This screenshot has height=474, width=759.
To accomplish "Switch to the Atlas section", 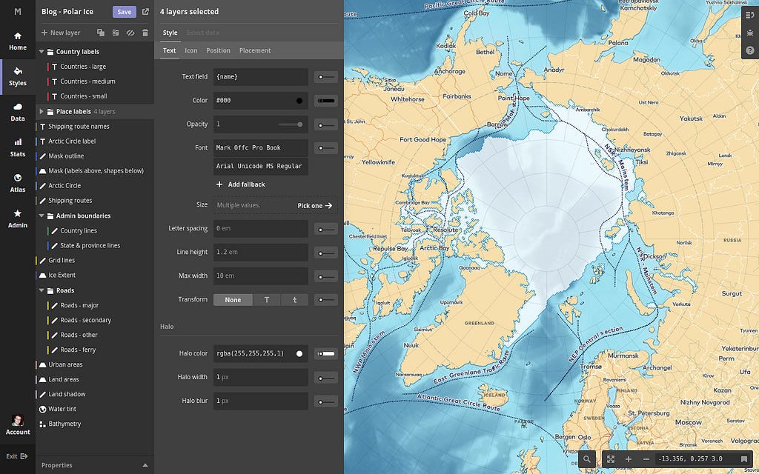I will (x=17, y=184).
